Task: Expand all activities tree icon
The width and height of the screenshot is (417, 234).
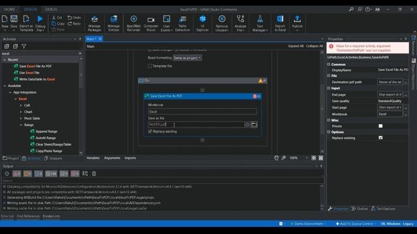Action: tap(7, 46)
